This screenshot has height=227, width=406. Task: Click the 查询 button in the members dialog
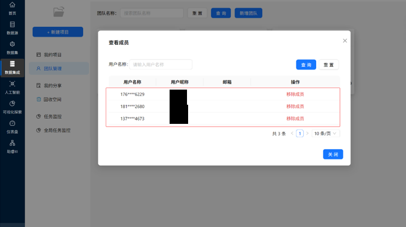(x=306, y=64)
